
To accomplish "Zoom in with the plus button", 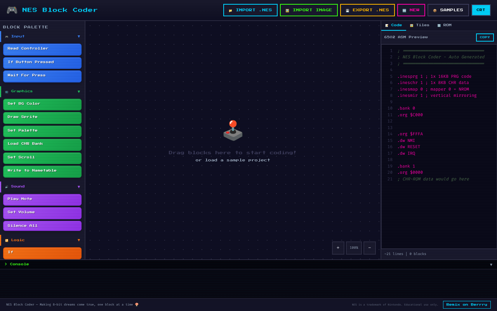I will pos(338,248).
